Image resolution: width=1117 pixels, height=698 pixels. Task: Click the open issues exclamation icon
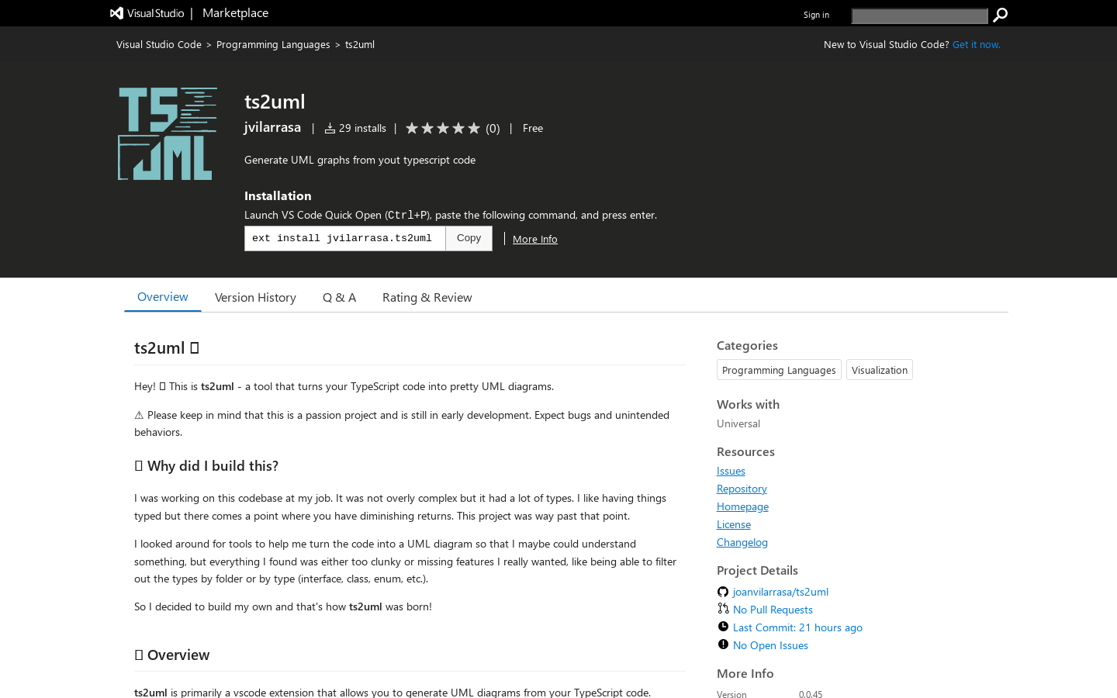[723, 644]
